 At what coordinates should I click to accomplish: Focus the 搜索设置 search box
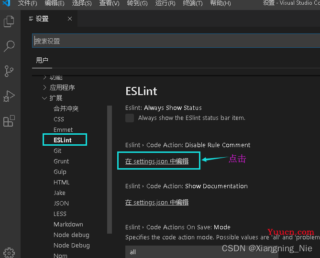click(176, 41)
